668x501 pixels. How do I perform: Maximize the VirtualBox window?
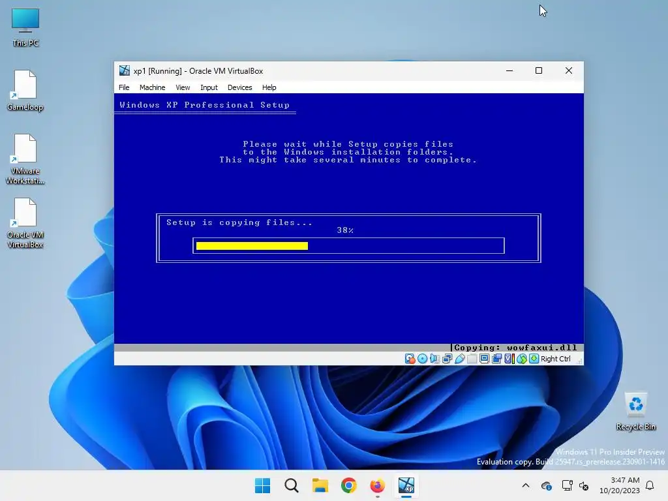click(539, 70)
